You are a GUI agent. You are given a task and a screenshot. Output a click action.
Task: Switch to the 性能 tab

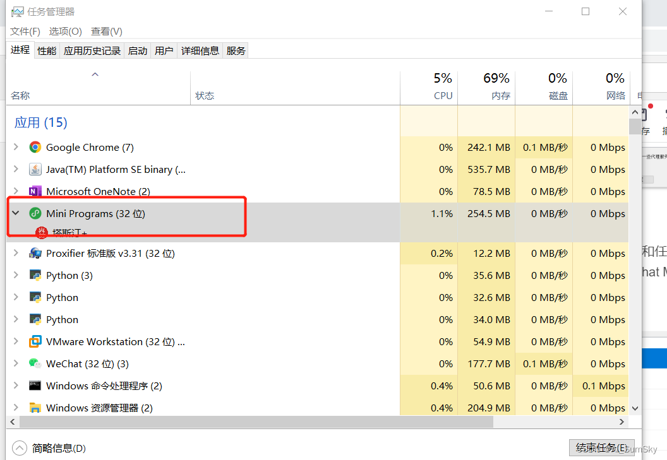(x=47, y=51)
